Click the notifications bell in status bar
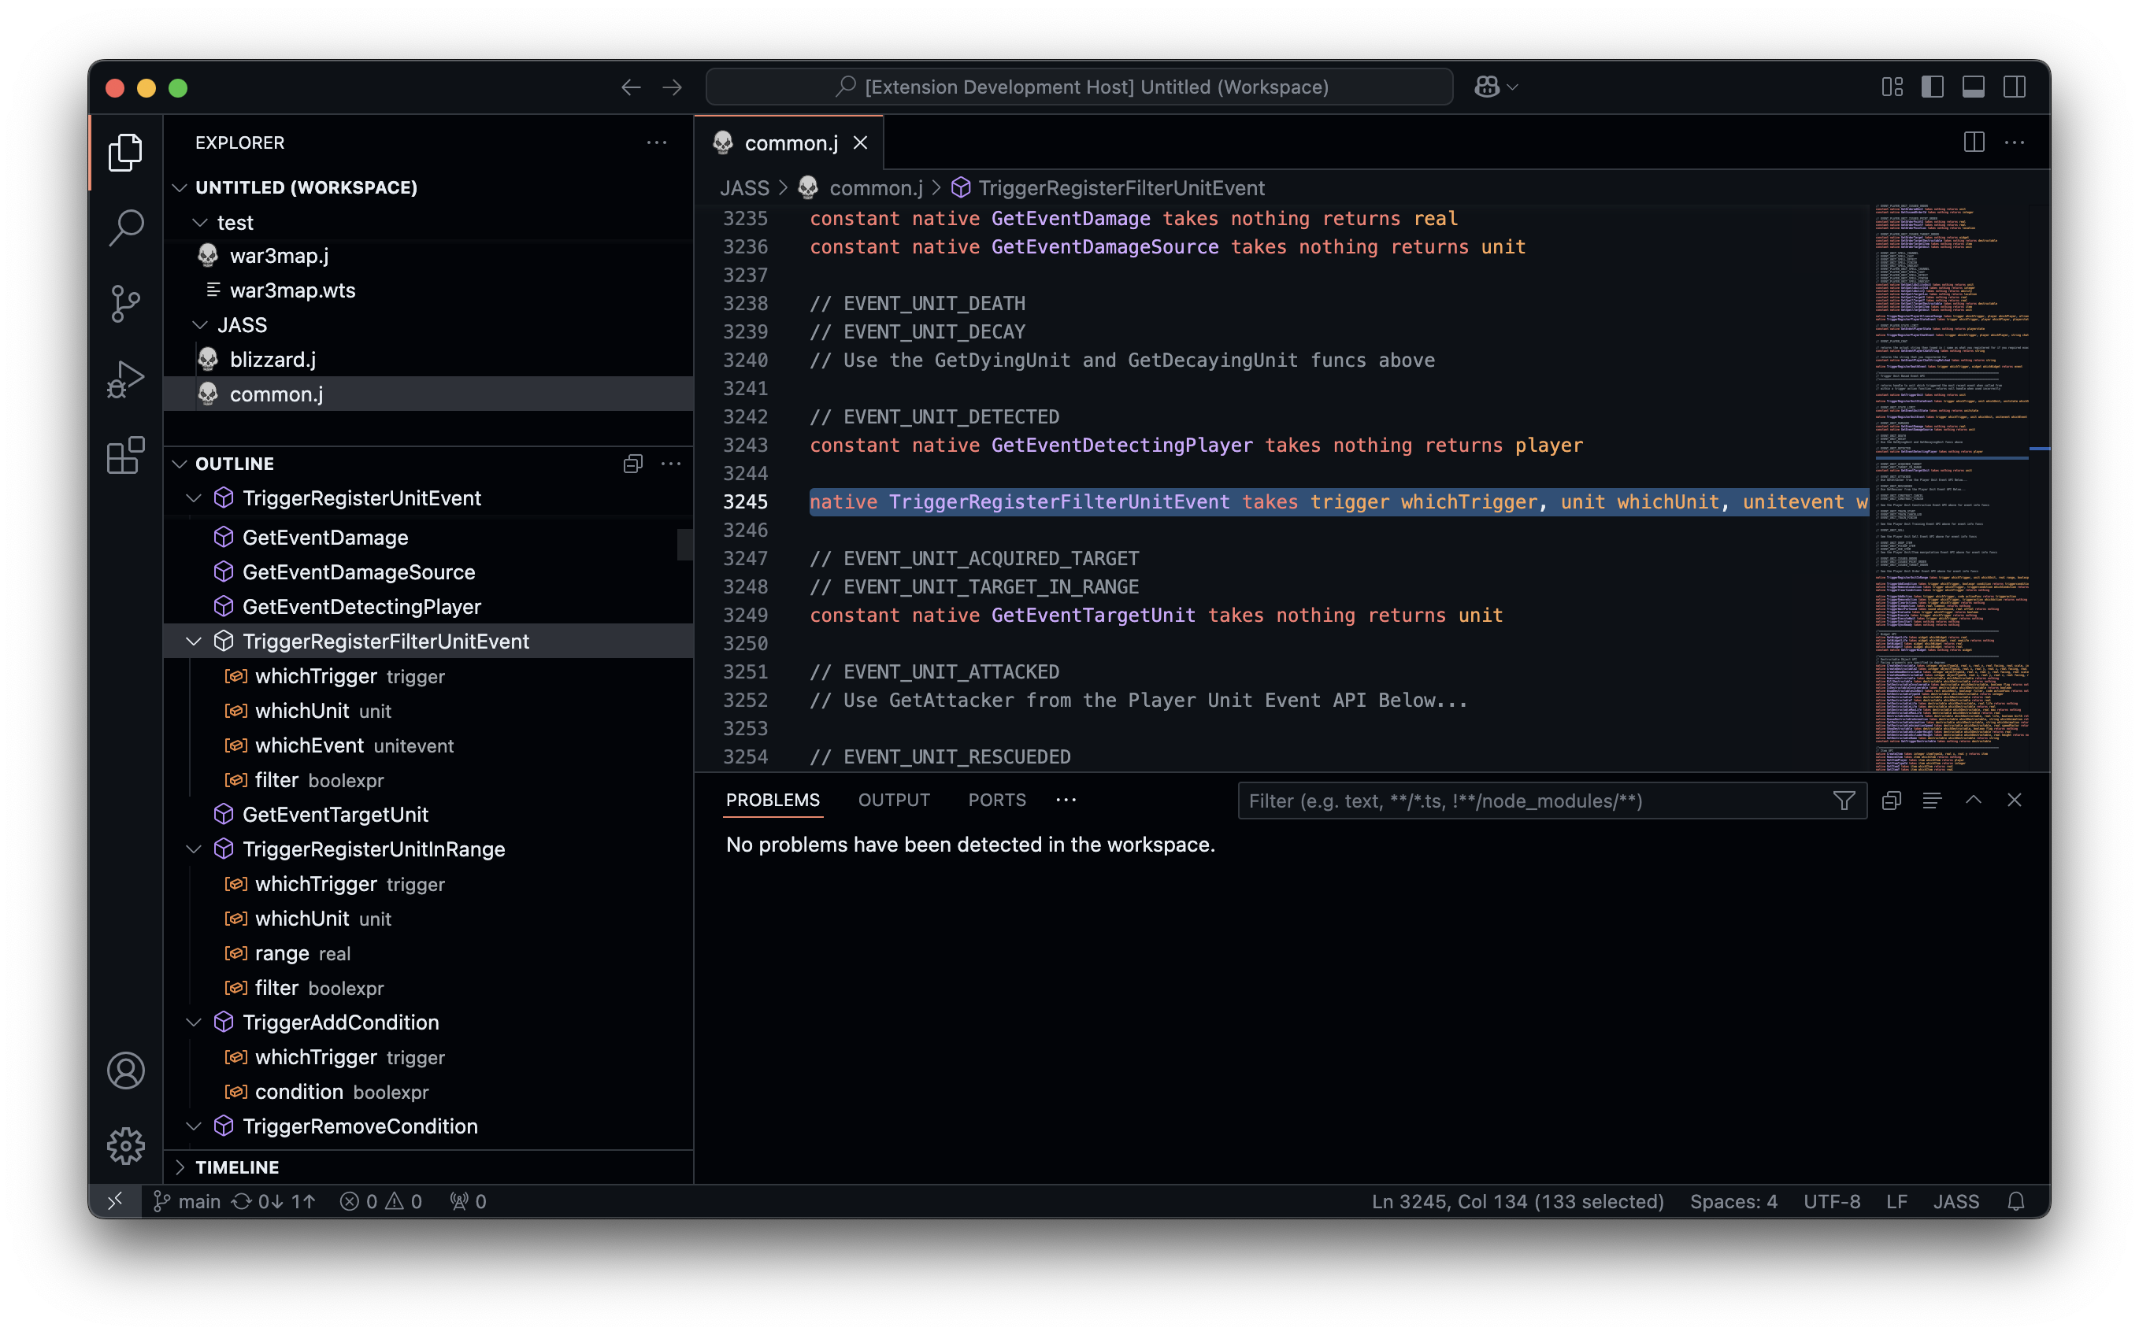 [x=2015, y=1202]
